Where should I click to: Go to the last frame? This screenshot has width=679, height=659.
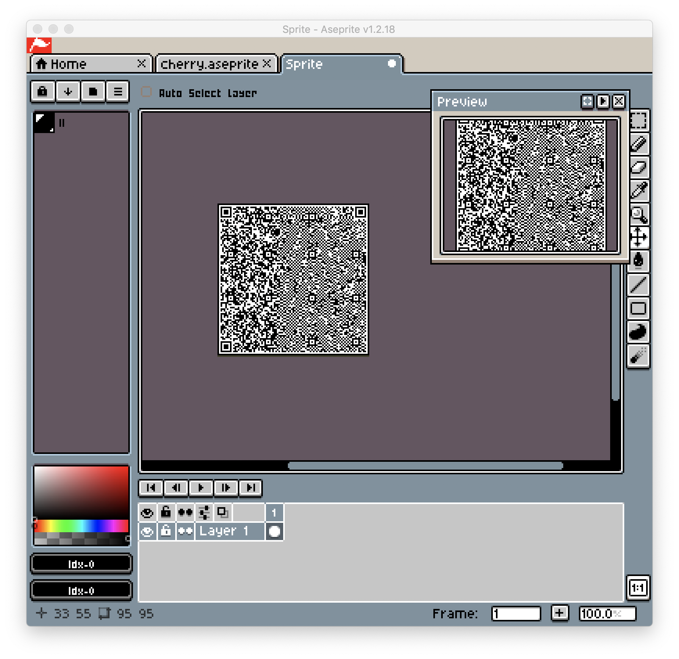251,488
